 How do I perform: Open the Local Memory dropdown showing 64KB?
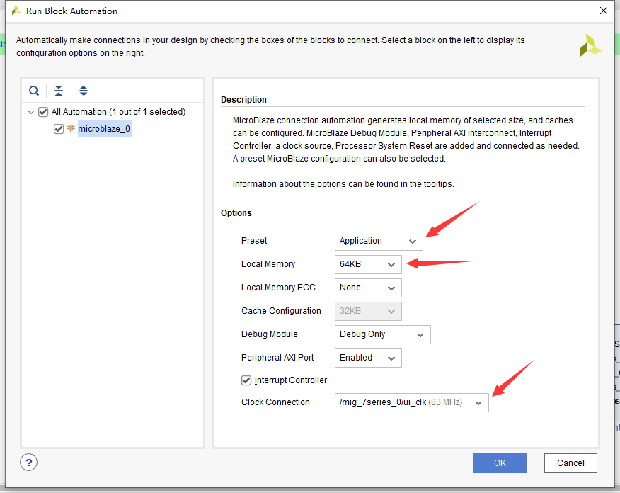(x=368, y=264)
